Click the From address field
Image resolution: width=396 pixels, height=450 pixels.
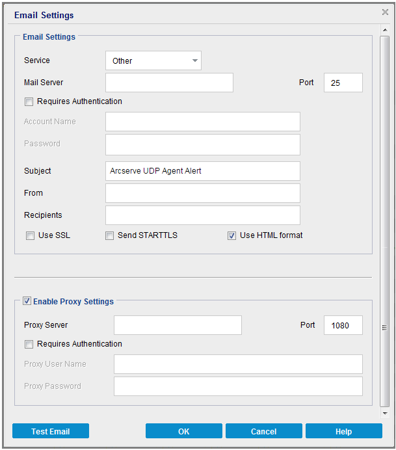202,193
